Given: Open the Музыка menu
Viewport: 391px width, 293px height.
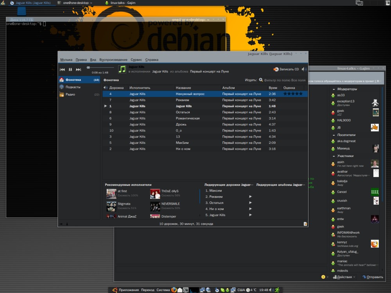Looking at the screenshot, I should 66,60.
